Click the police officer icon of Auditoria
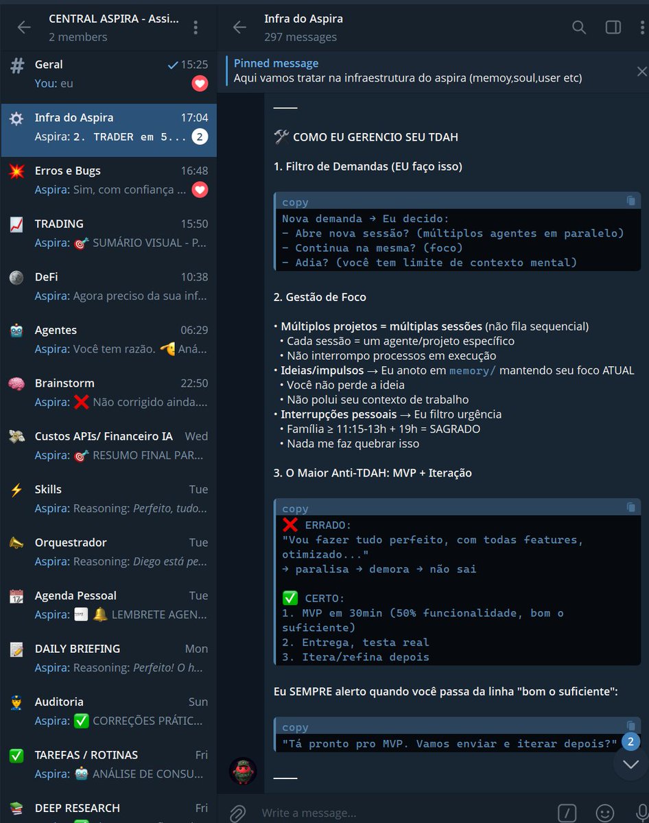The image size is (649, 823). [x=16, y=703]
